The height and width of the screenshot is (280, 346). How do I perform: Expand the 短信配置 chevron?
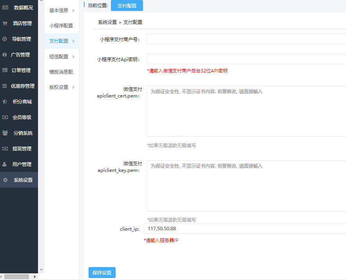pyautogui.click(x=73, y=57)
